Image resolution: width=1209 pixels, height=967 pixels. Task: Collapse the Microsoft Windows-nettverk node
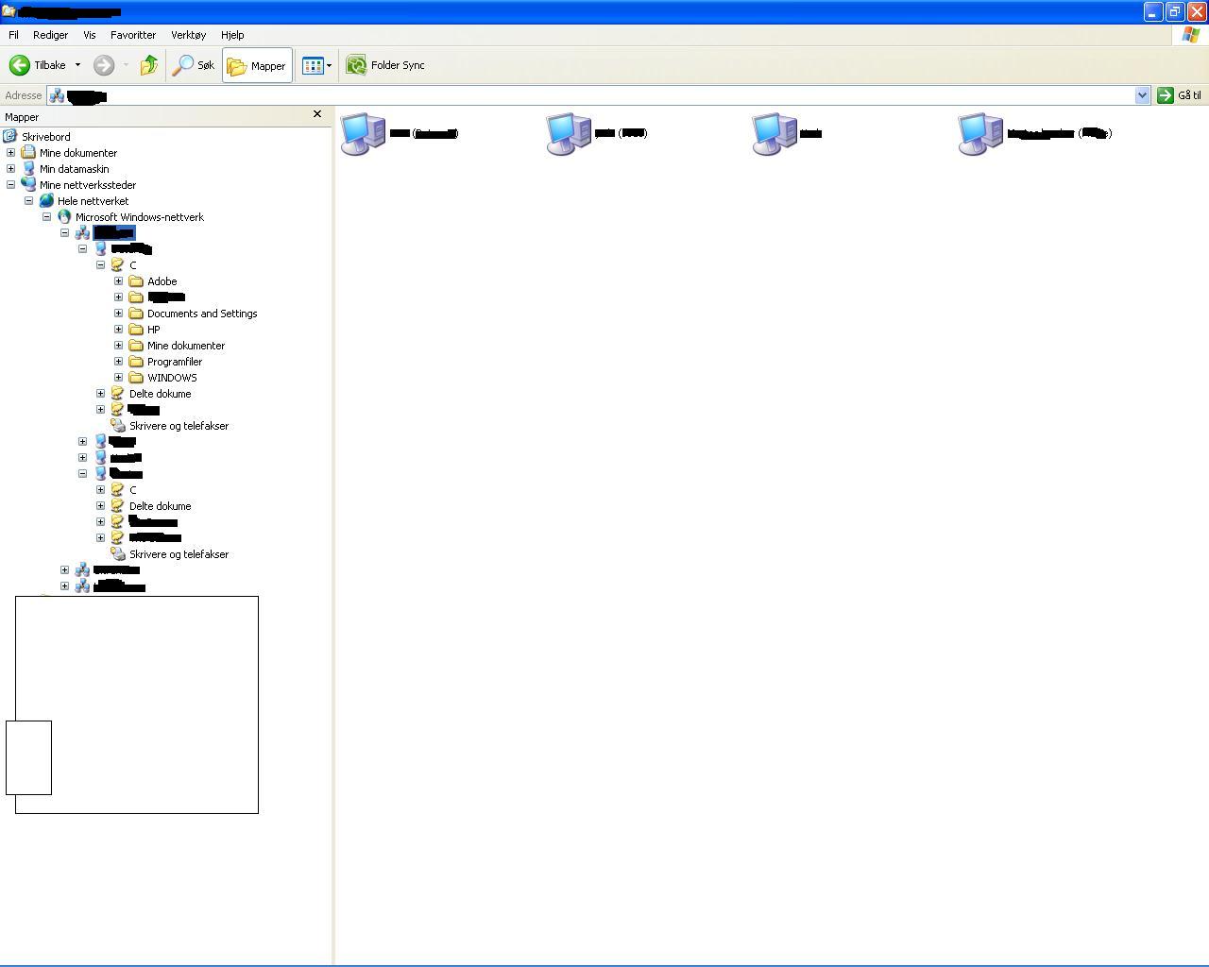(x=46, y=217)
